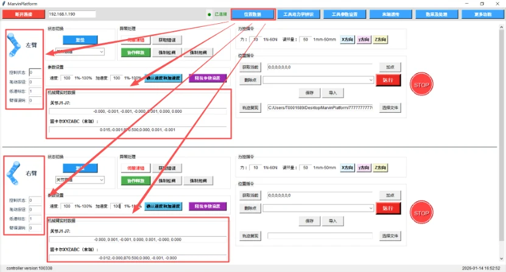Click 强制松闸 for the left arm
506x272 pixels.
point(167,52)
